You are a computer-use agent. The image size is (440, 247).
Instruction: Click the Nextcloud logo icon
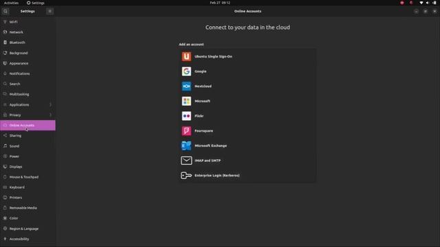click(186, 86)
